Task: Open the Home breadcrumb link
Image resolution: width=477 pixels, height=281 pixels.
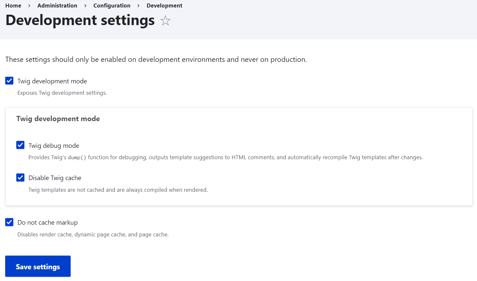Action: coord(13,5)
